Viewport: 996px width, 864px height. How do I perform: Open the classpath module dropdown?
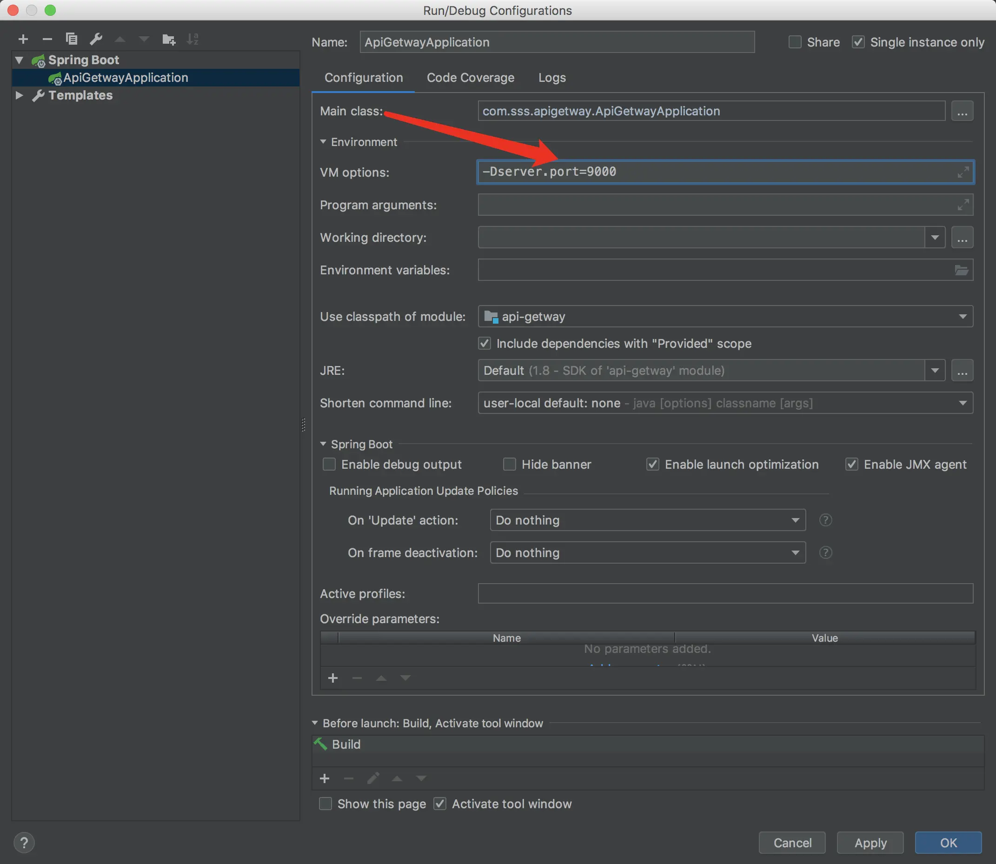(962, 317)
